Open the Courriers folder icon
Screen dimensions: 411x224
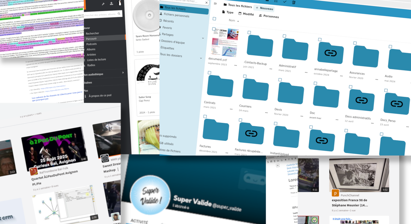tap(256, 90)
